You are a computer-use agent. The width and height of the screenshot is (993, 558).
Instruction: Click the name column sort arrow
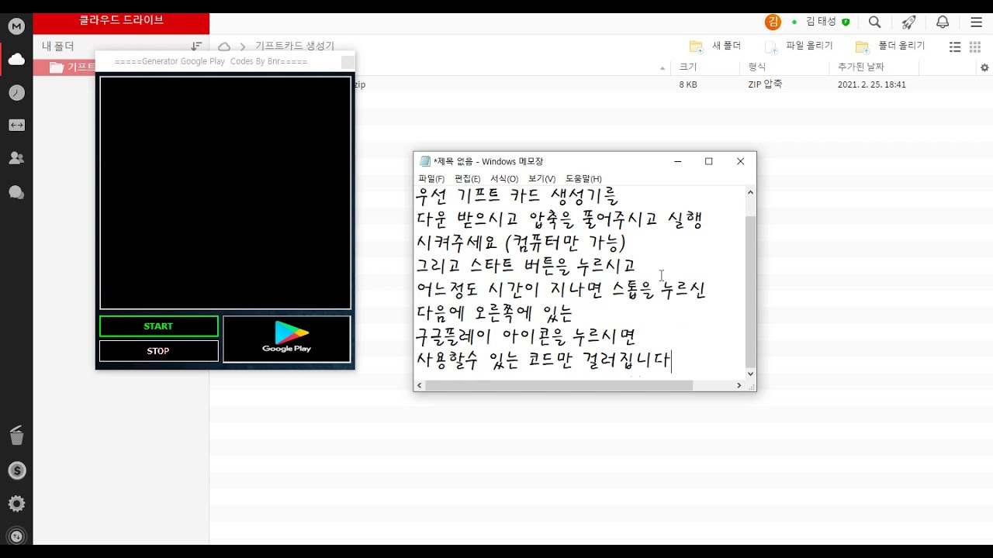coord(663,68)
